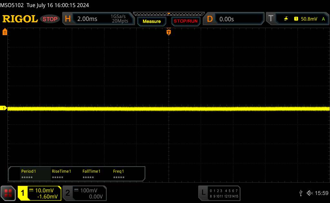Select the 2.00ms timebase value
The height and width of the screenshot is (203, 330).
pos(87,19)
